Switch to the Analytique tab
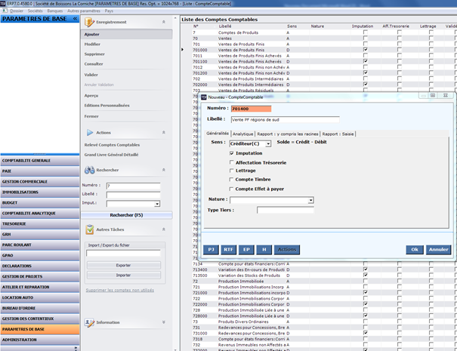The width and height of the screenshot is (457, 351). [242, 134]
